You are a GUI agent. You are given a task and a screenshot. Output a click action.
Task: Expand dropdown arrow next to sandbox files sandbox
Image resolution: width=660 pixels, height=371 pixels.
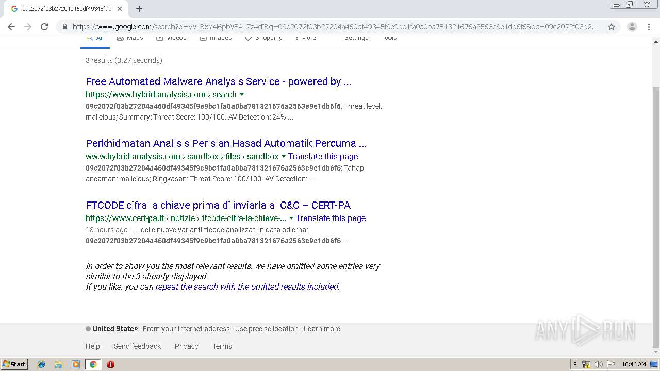coord(283,157)
